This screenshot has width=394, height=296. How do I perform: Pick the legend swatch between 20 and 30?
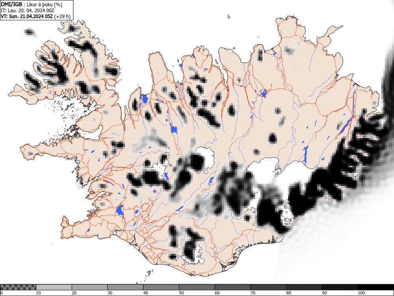(90, 287)
